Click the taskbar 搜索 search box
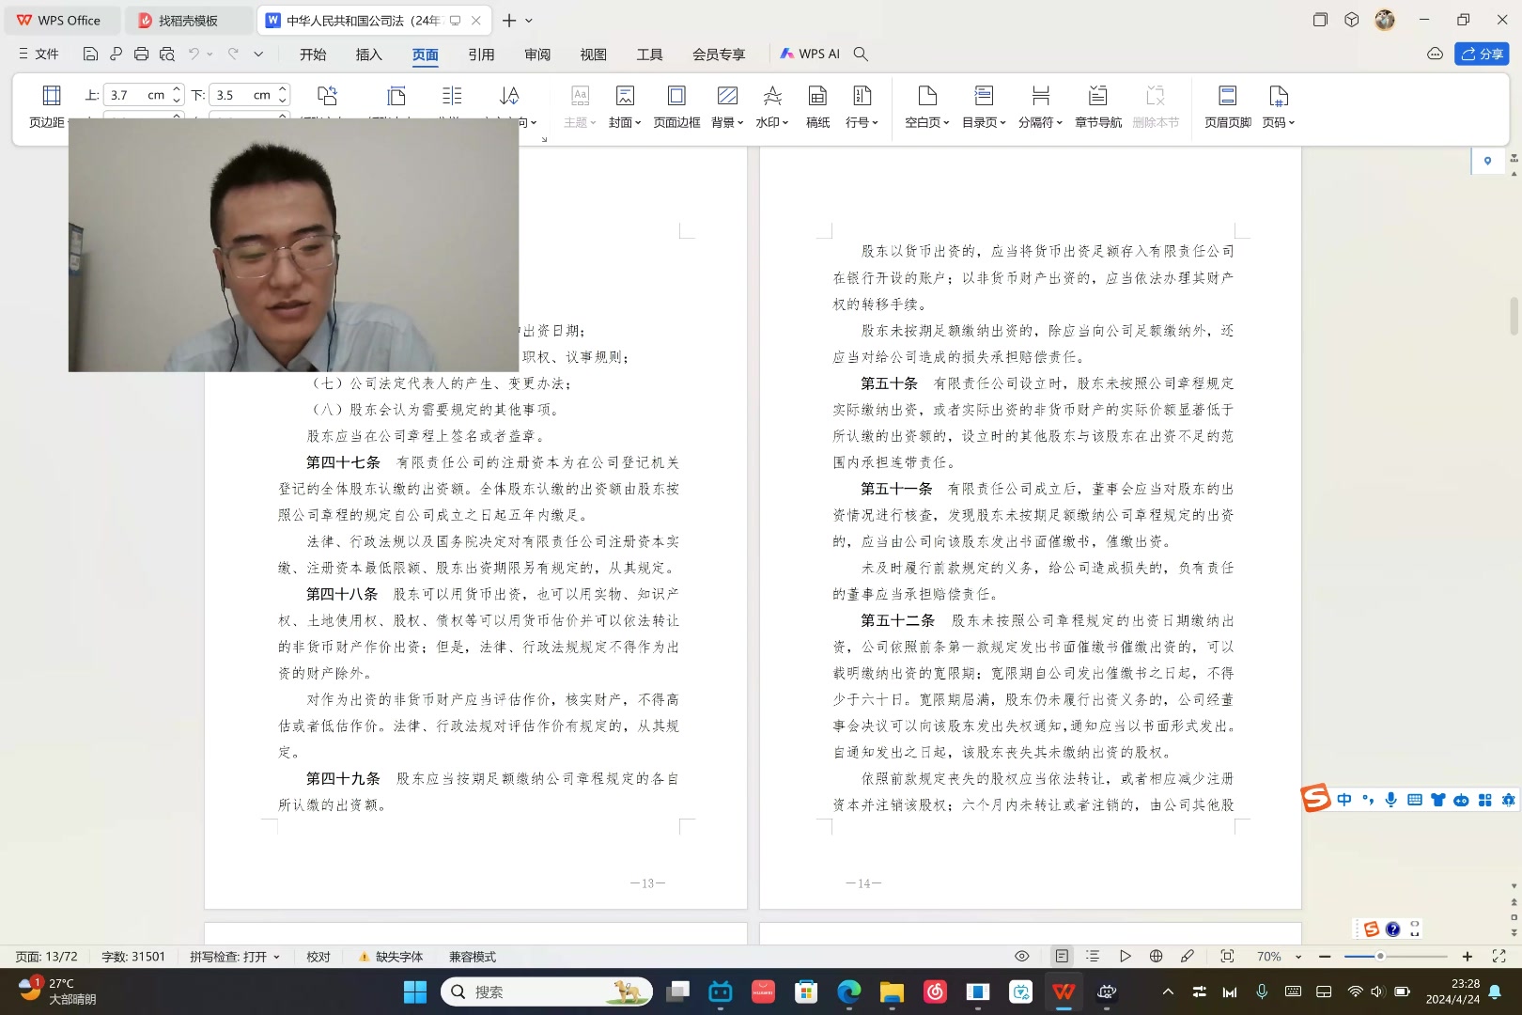1522x1015 pixels. 547,992
